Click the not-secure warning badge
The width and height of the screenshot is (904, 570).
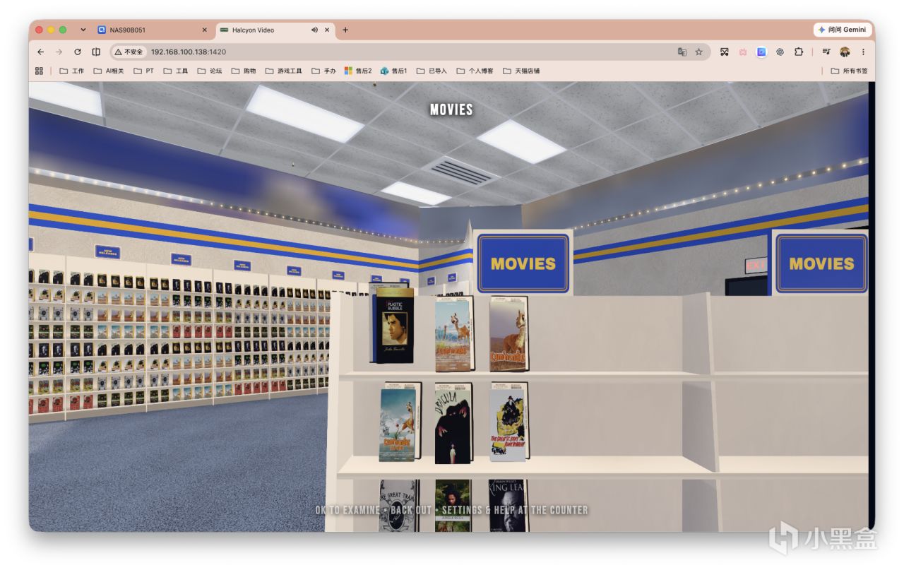[x=129, y=52]
